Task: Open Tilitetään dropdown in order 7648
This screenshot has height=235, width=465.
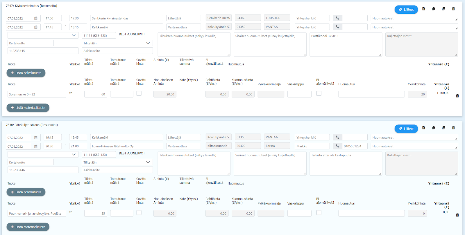Action: point(117,162)
